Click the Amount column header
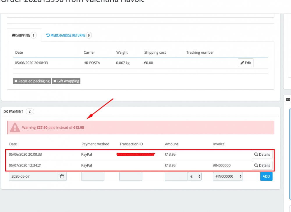Screen dimensions: 291x212 (171, 144)
